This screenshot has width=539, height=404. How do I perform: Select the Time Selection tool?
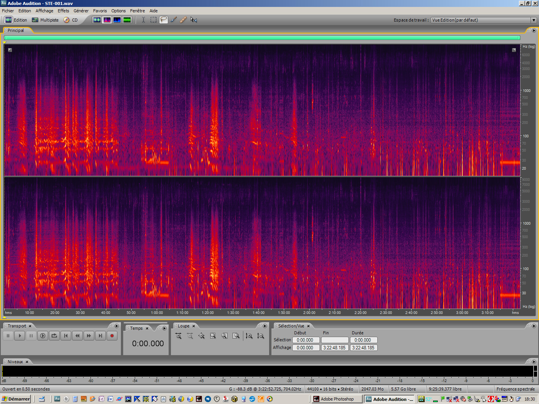(x=144, y=20)
